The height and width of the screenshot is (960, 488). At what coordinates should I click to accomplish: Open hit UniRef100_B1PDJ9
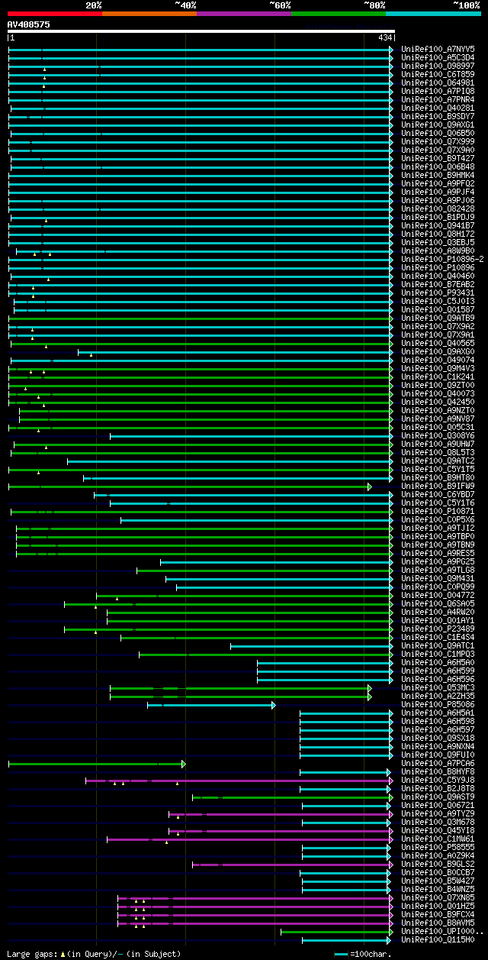[x=437, y=217]
